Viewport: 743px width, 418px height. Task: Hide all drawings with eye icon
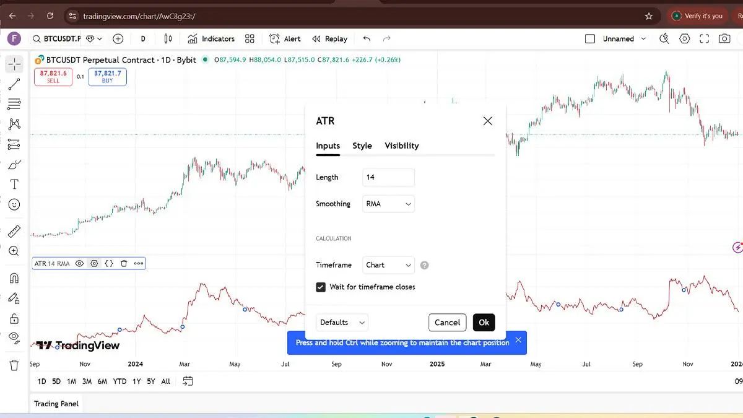(14, 338)
